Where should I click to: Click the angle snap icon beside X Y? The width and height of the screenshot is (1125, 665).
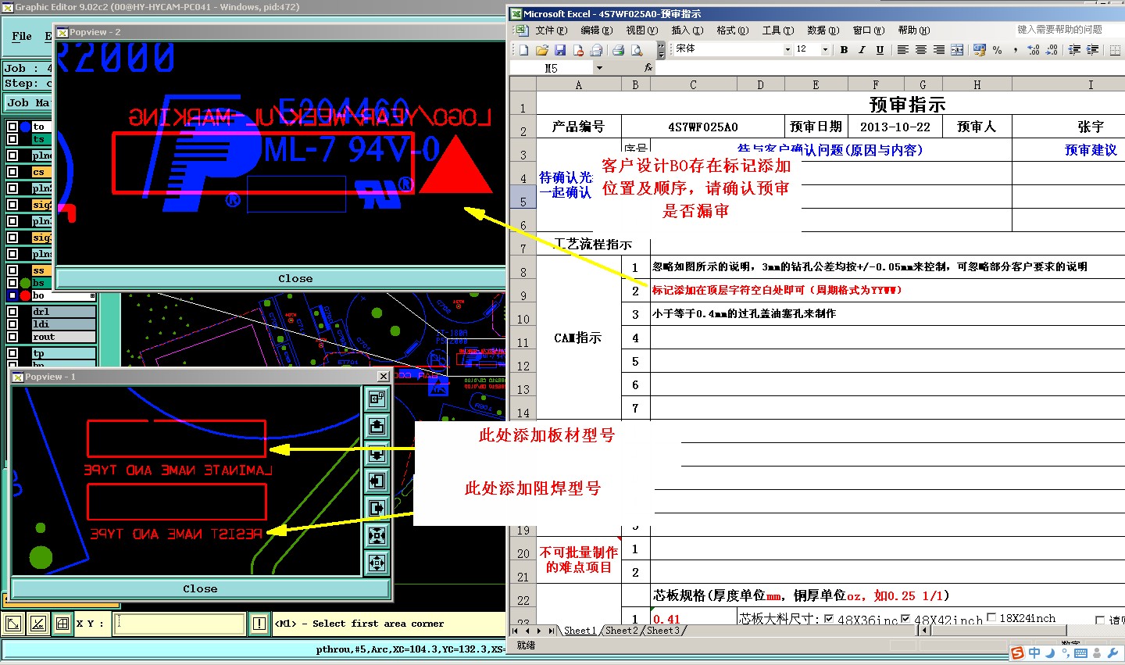[x=37, y=624]
